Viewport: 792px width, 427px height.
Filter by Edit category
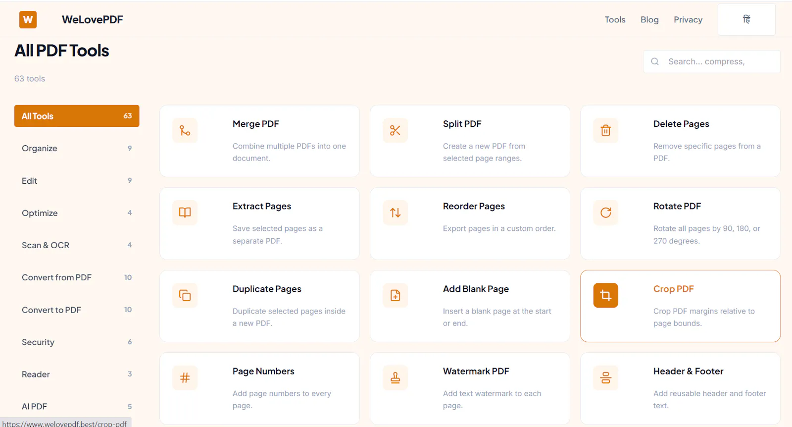pos(77,181)
